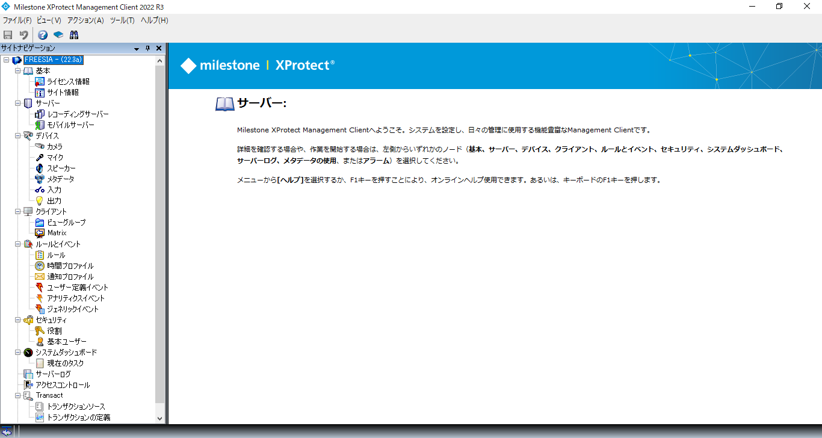Select the デバイス label in tree

(x=47, y=136)
